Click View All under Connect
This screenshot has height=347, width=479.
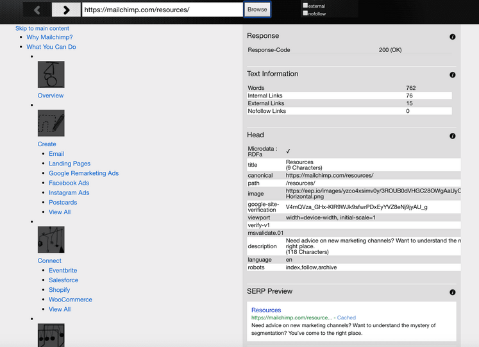[60, 309]
